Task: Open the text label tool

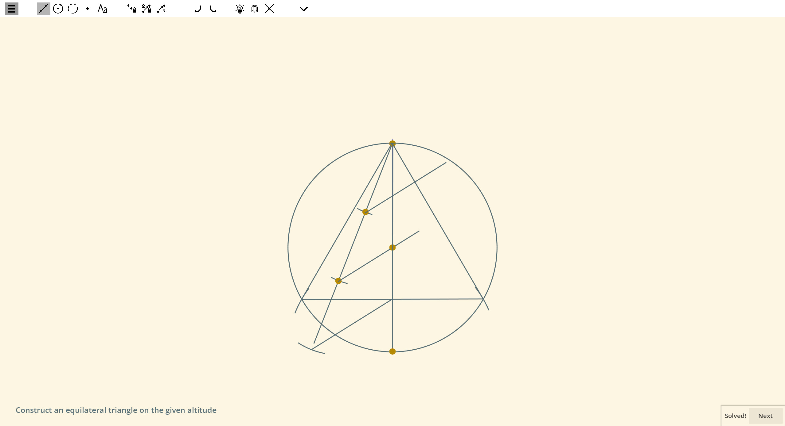Action: (x=102, y=9)
